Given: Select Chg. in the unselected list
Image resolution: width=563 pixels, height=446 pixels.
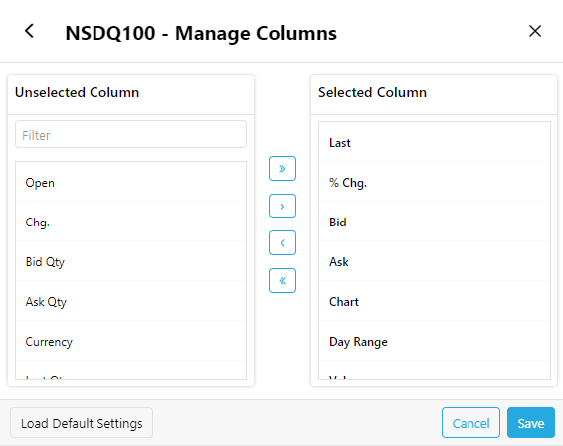Looking at the screenshot, I should click(x=130, y=222).
